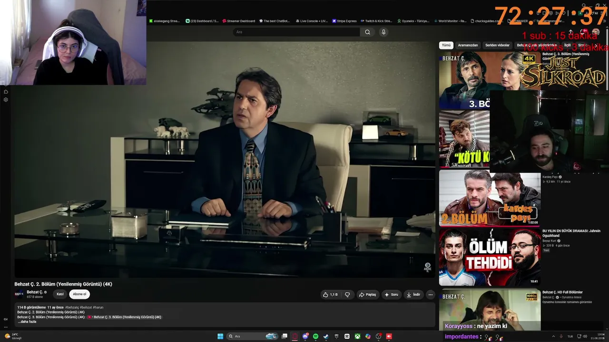Open CapCut from the taskbar
This screenshot has height=342, width=609.
tap(347, 336)
